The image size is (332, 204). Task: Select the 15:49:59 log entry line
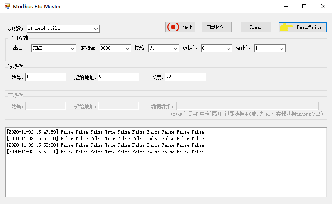pyautogui.click(x=105, y=132)
